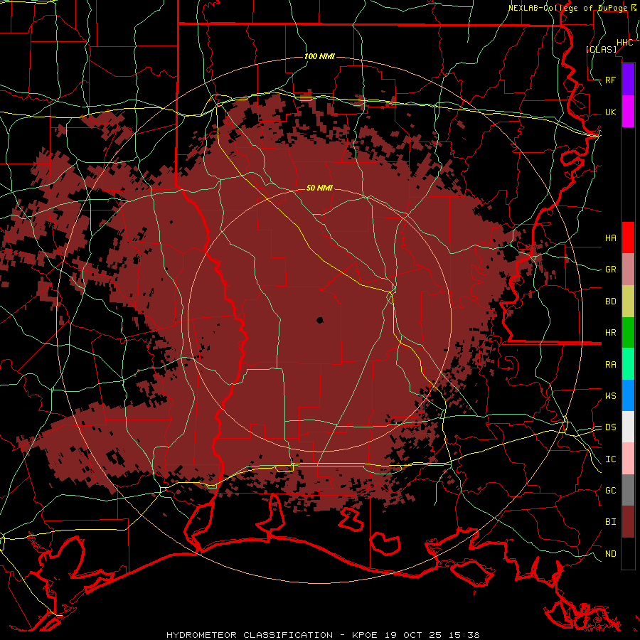The height and width of the screenshot is (640, 640).
Task: Click the HR legend label
Action: coord(610,333)
